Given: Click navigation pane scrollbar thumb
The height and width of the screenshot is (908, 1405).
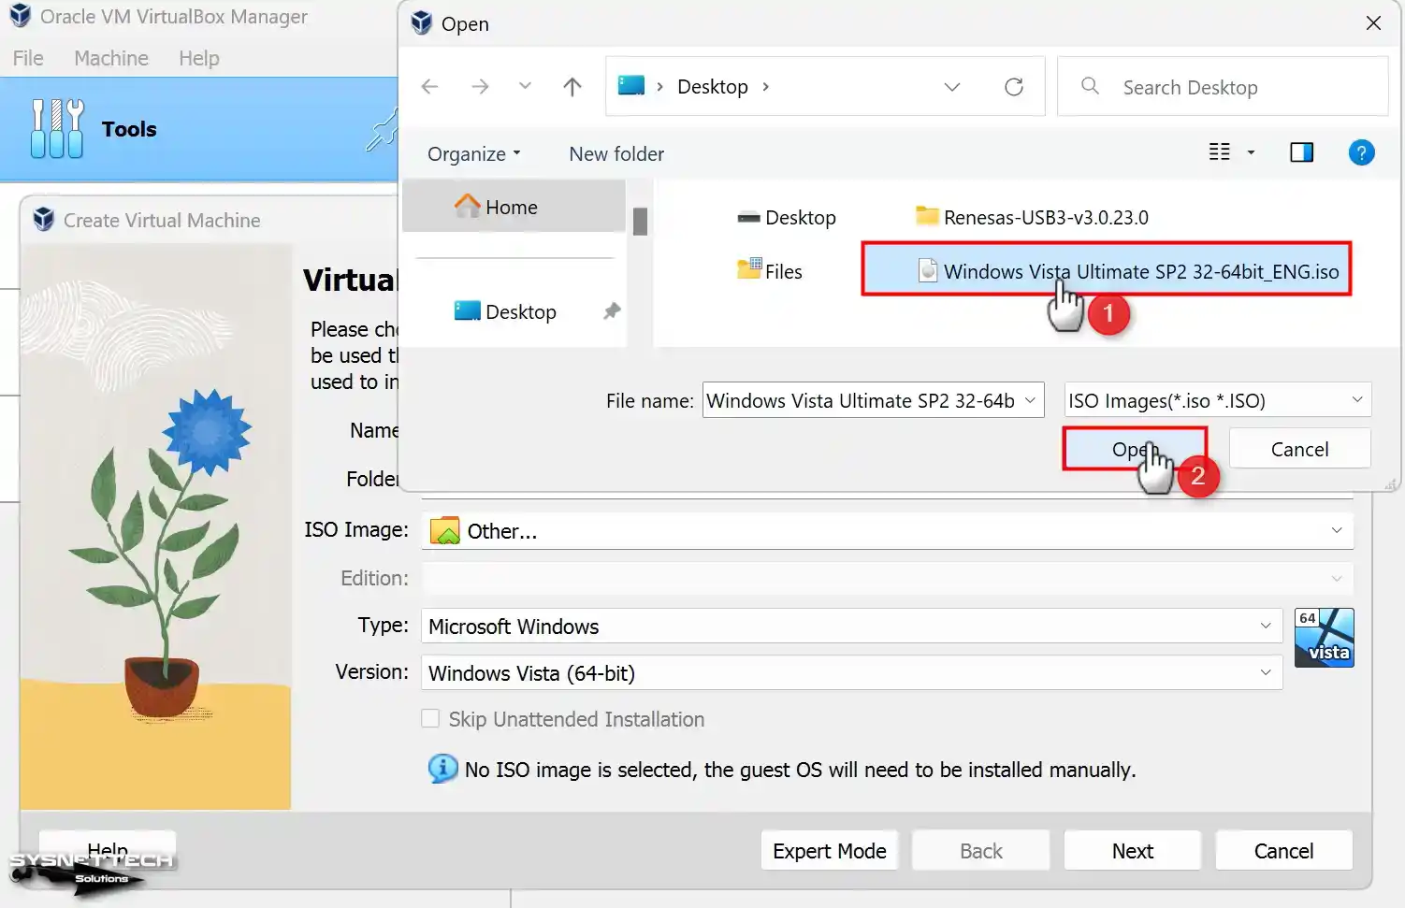Looking at the screenshot, I should (x=640, y=222).
